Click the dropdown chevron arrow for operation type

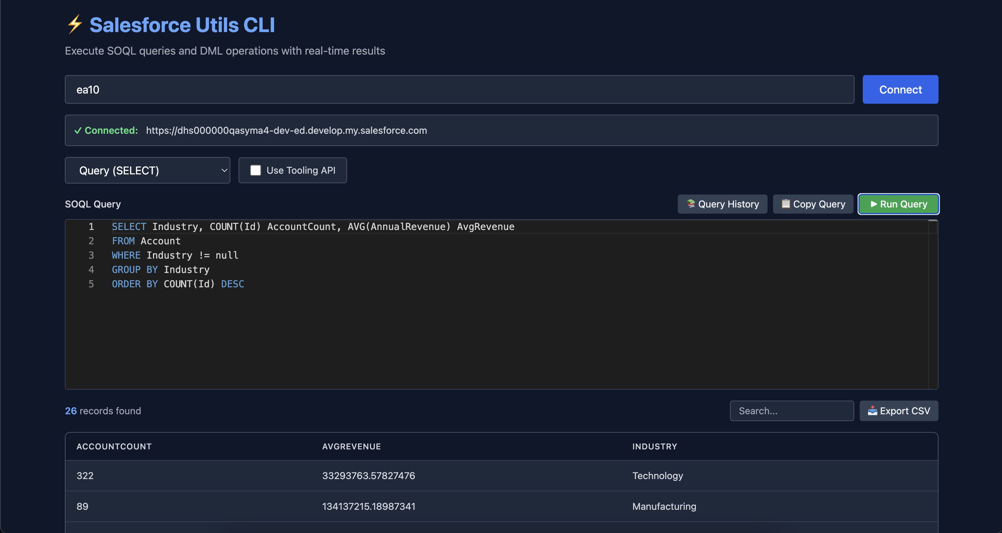tap(224, 170)
